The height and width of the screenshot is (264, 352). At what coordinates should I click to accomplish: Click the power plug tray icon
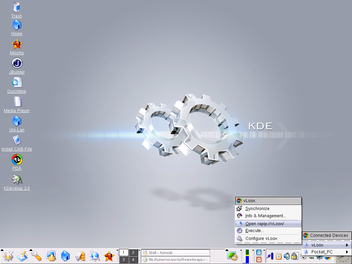pyautogui.click(x=270, y=256)
